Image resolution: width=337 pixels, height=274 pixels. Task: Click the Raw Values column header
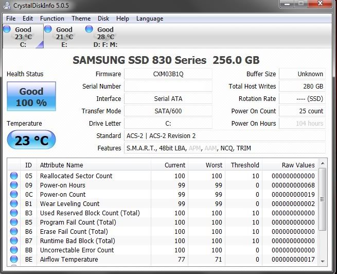[x=298, y=165]
